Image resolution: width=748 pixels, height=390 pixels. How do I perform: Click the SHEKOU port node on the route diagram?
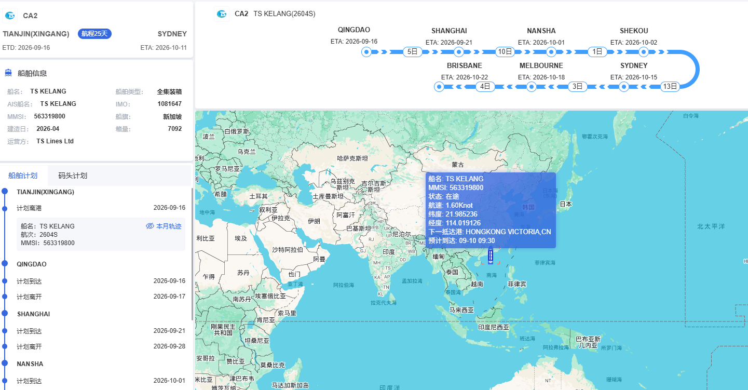644,52
